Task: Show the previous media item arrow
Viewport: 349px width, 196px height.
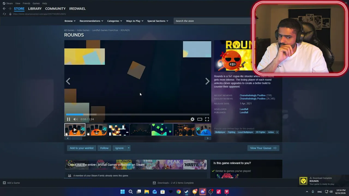Action: [x=68, y=81]
